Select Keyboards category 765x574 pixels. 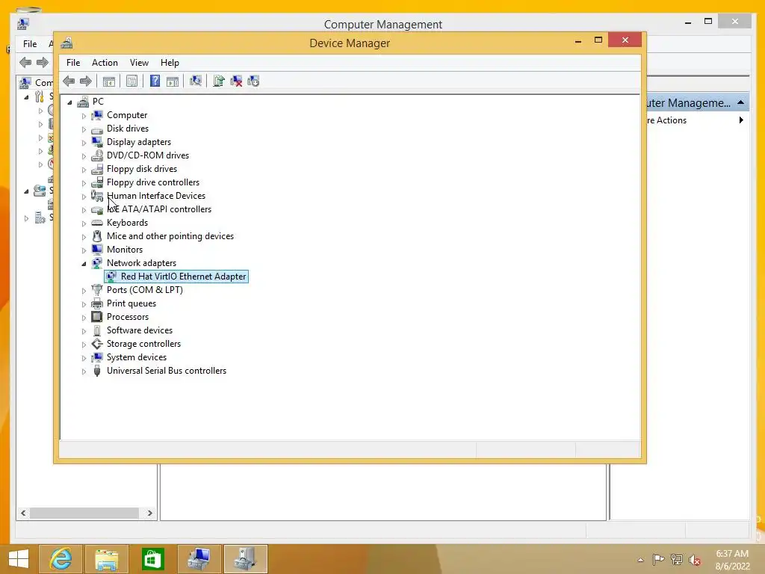point(127,223)
